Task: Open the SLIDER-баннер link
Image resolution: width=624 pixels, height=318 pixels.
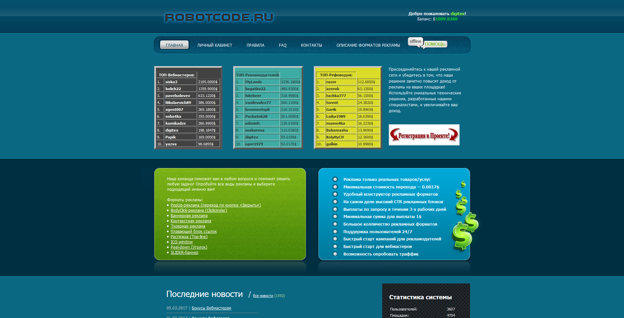Action: click(x=184, y=253)
